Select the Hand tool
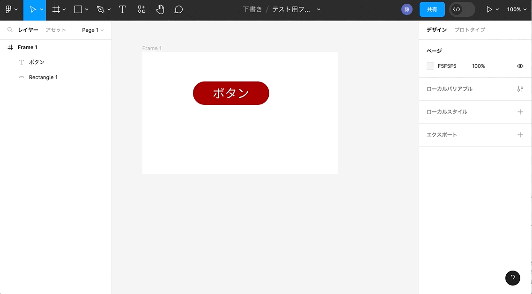 [160, 9]
